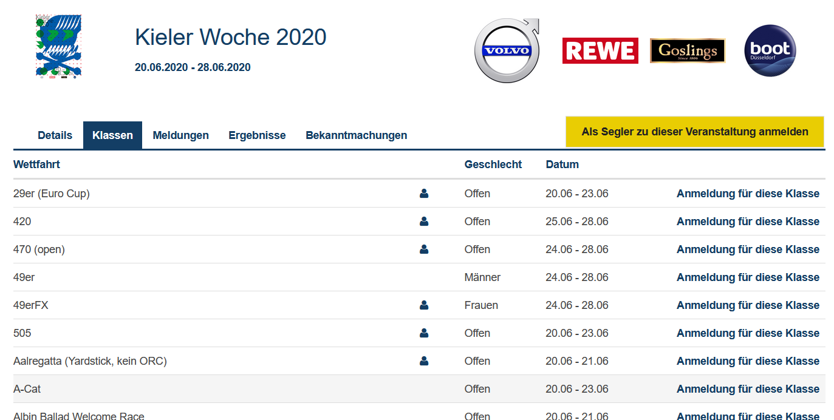Open the Kieler Woche event poster thumbnail
This screenshot has height=420, width=834.
point(58,47)
